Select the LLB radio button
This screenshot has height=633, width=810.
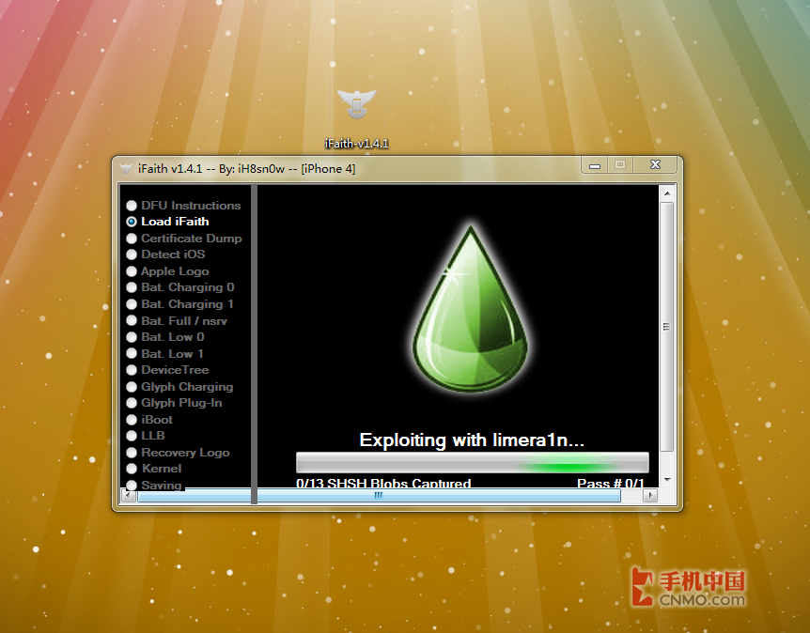point(132,436)
